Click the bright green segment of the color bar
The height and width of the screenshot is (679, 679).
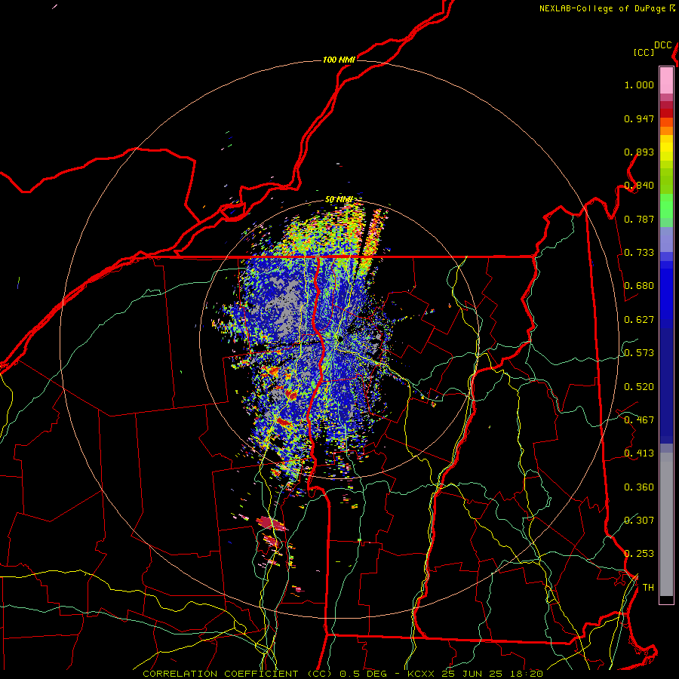(x=666, y=206)
